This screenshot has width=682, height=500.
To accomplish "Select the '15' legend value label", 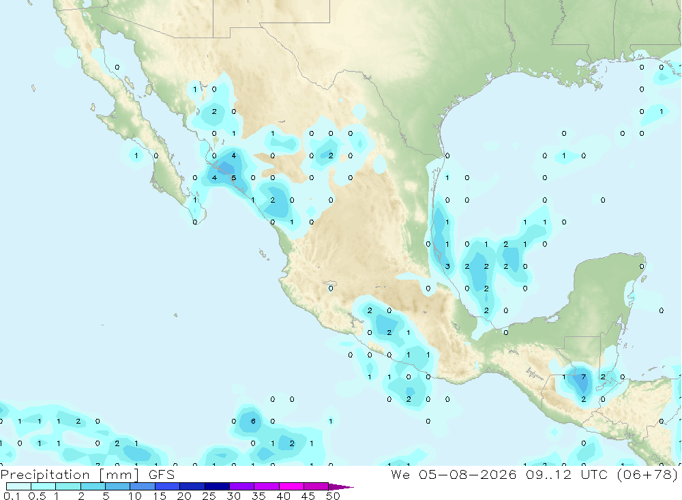I will pos(160,496).
